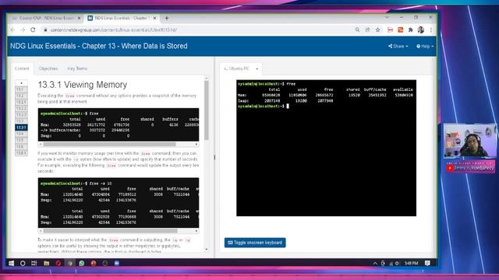Go to section 13.4 in the sidebar

21,134
